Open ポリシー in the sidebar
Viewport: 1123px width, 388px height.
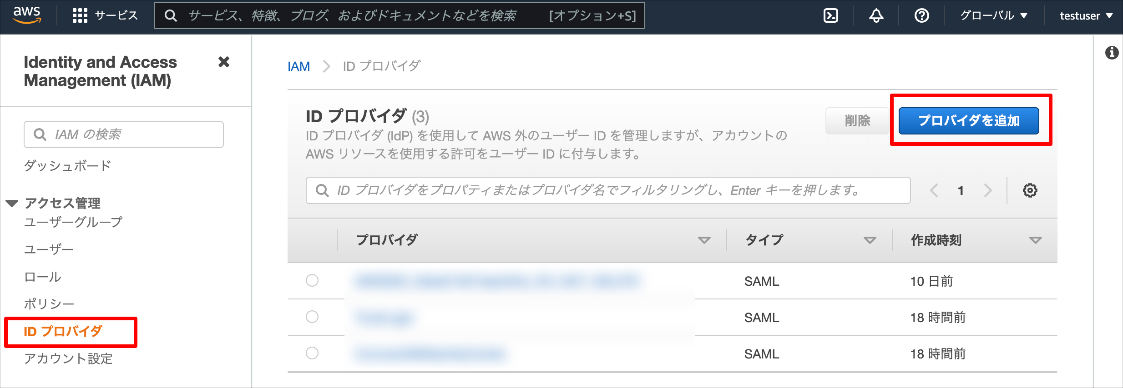click(49, 304)
